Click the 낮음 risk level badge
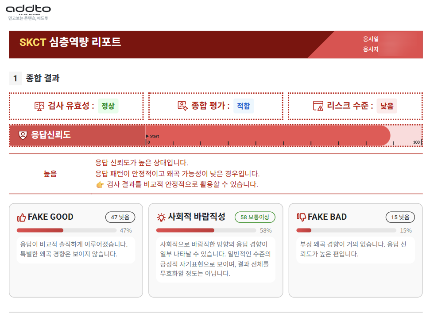This screenshot has width=430, height=313. 387,106
